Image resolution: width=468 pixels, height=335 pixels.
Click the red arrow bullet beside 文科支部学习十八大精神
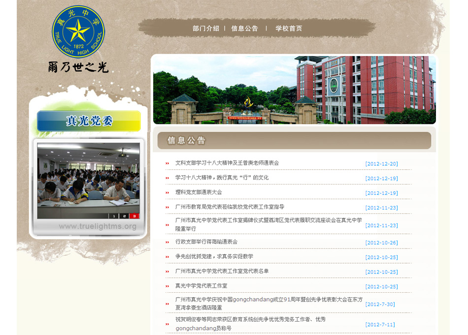coord(167,163)
